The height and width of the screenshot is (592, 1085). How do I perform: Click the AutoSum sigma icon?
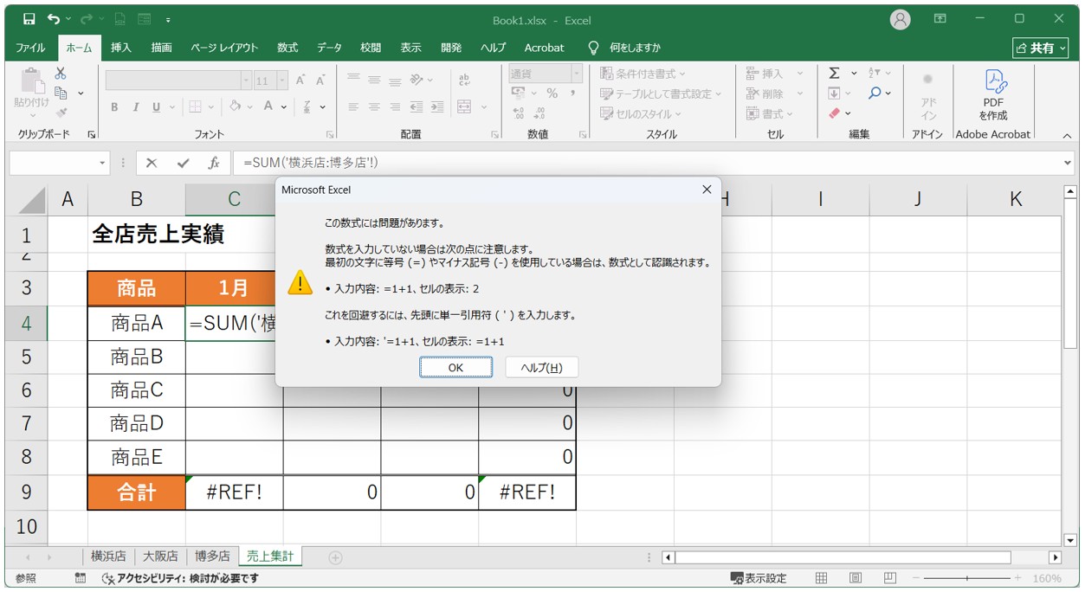[x=834, y=74]
